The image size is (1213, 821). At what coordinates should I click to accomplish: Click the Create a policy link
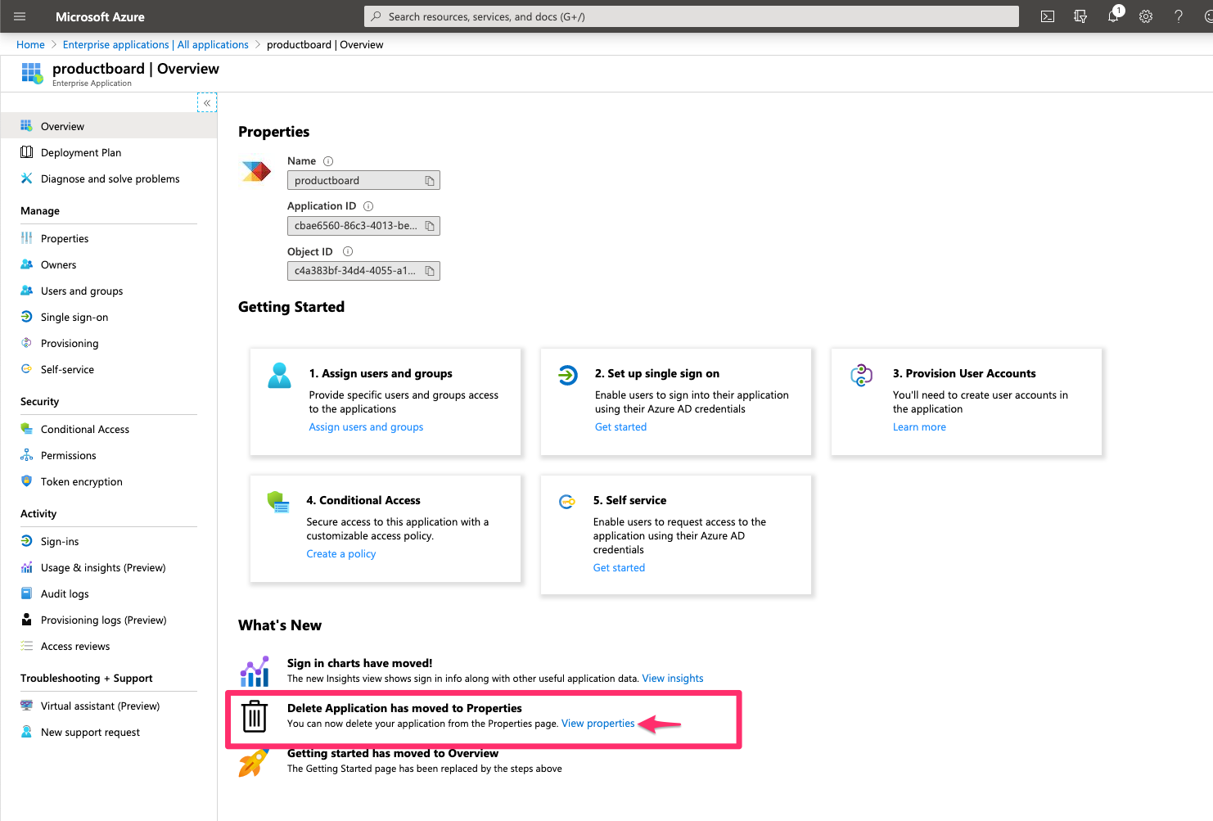point(340,554)
